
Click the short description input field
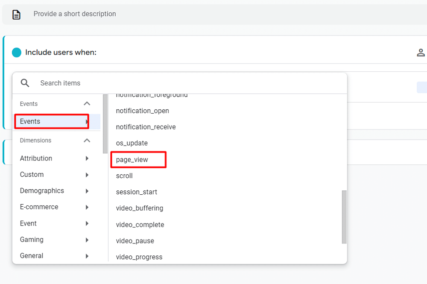coord(213,14)
